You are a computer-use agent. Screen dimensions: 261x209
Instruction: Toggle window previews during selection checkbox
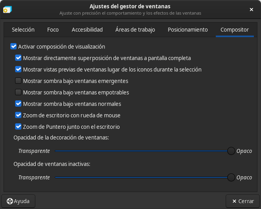click(18, 70)
